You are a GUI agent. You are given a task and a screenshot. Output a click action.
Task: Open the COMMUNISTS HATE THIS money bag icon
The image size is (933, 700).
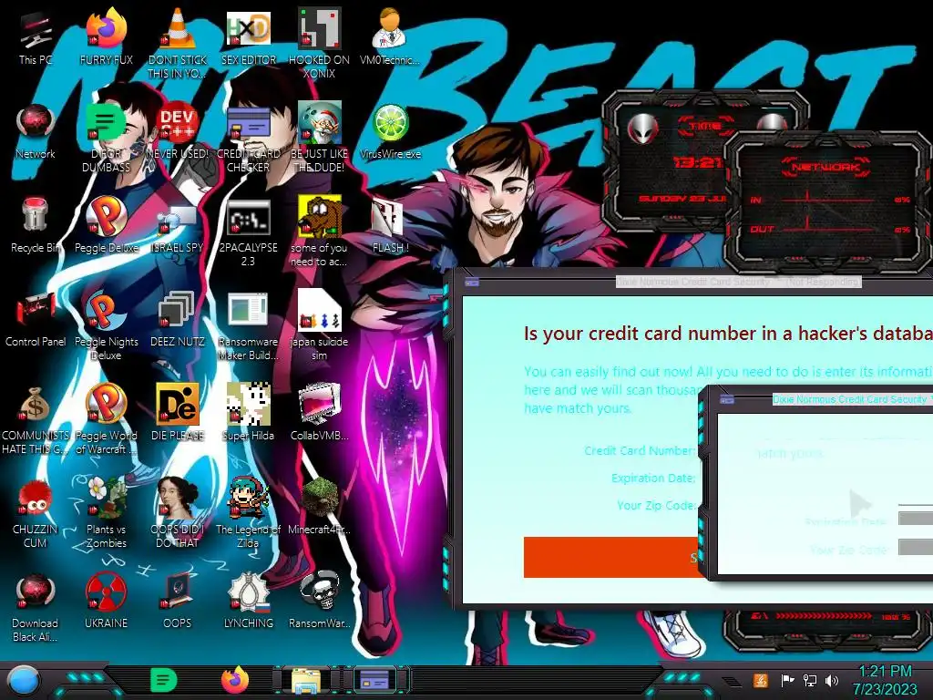click(x=36, y=420)
